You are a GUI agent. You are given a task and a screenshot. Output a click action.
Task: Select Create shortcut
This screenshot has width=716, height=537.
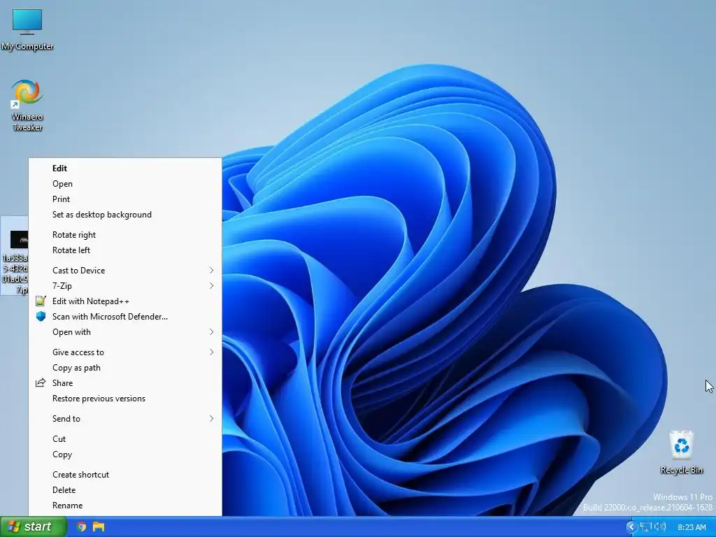[x=125, y=475]
